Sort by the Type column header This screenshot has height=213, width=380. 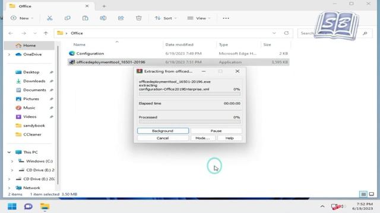[223, 45]
